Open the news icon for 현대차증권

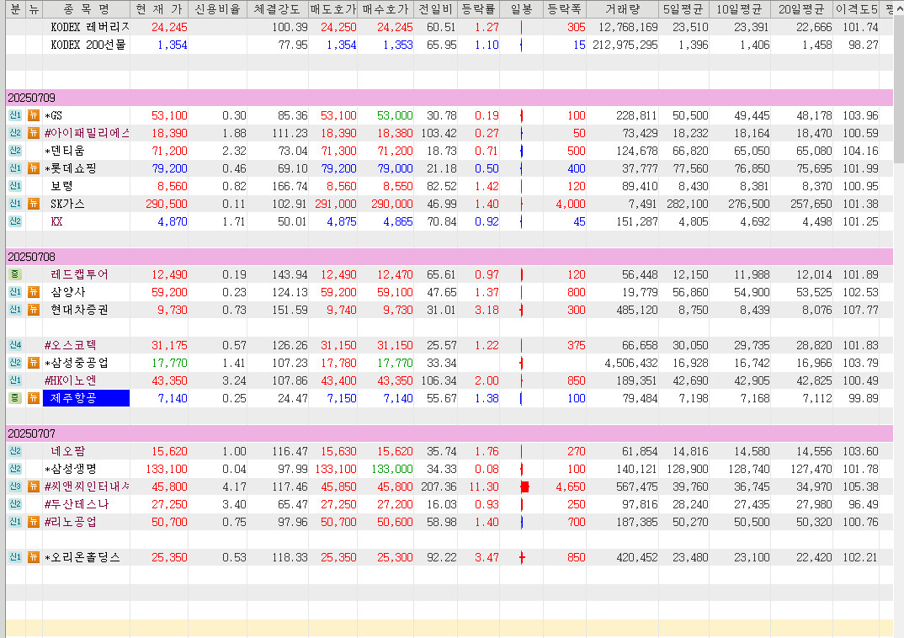pos(34,310)
